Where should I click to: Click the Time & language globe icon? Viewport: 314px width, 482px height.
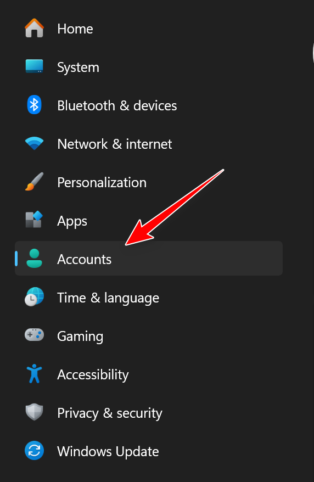pos(34,297)
